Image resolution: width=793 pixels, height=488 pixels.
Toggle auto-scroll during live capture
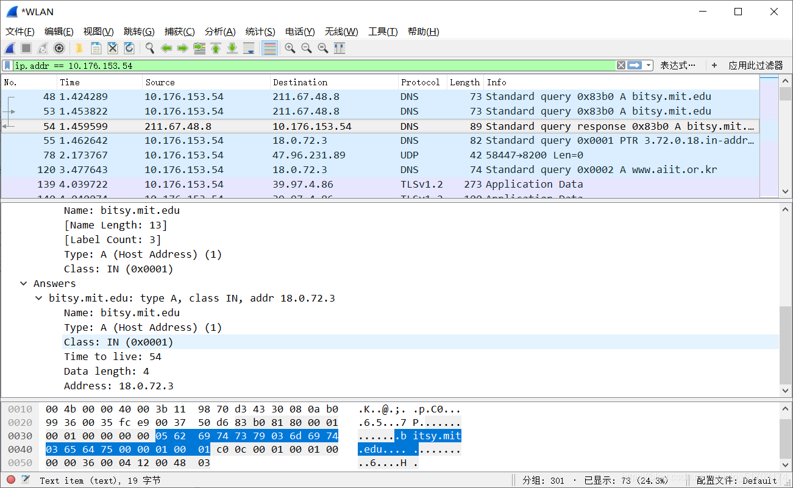(249, 48)
